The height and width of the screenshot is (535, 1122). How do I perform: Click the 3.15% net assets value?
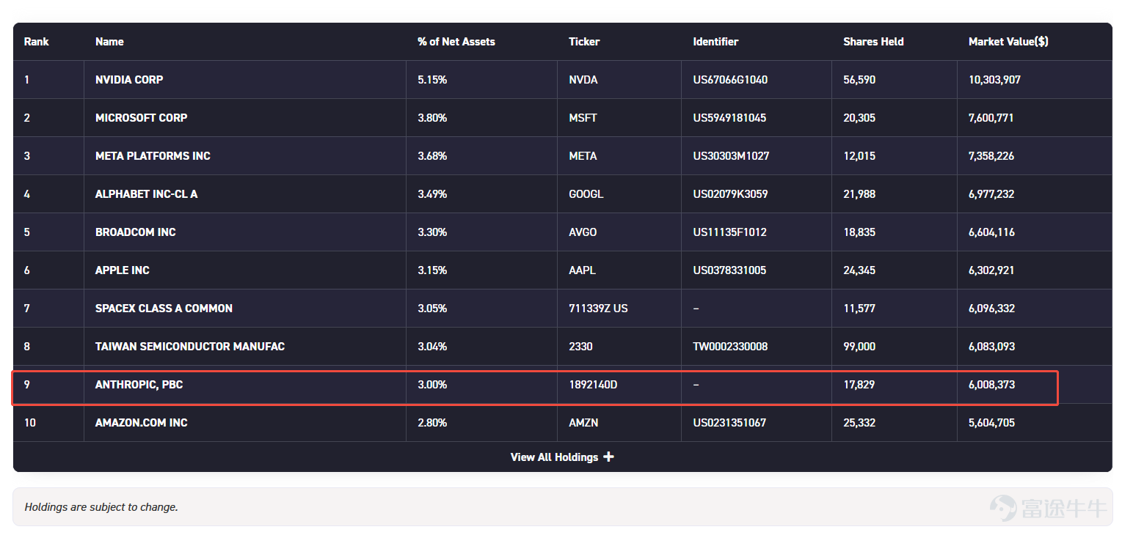coord(432,270)
